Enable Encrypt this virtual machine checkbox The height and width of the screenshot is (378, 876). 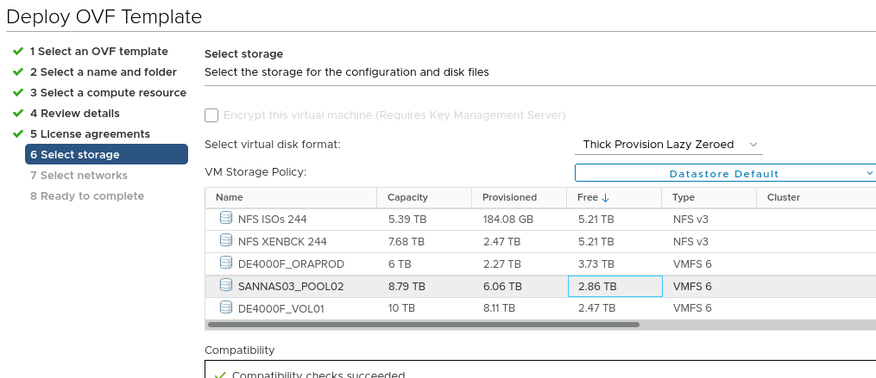[211, 115]
